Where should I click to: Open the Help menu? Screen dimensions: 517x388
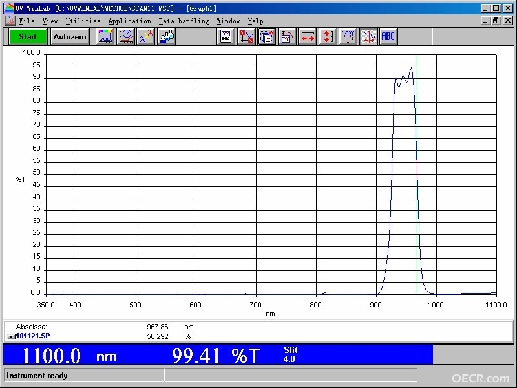coord(255,21)
